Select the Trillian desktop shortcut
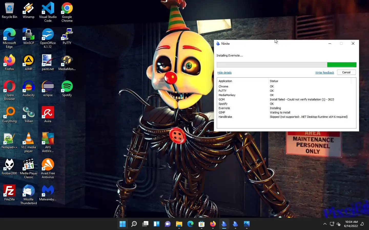Viewport: 369px width, 230px height. [28, 115]
